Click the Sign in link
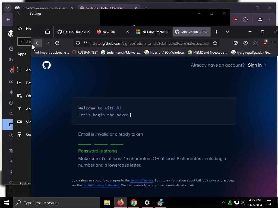Viewport: 278px width, 208px height. click(257, 65)
